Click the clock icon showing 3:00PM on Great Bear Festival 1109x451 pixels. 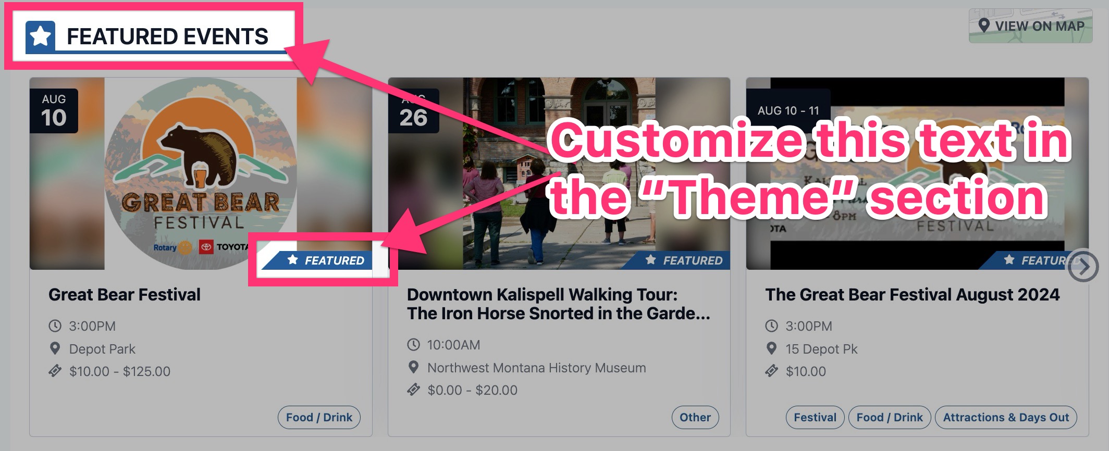(55, 326)
